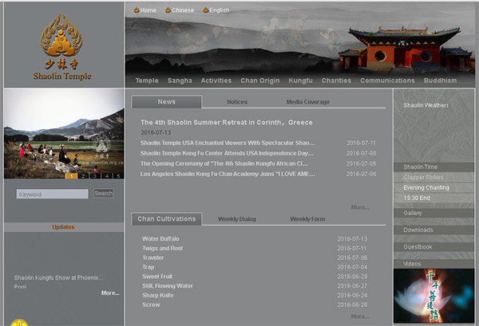The width and height of the screenshot is (479, 326).
Task: Switch site language to Chinese
Action: pyautogui.click(x=180, y=10)
